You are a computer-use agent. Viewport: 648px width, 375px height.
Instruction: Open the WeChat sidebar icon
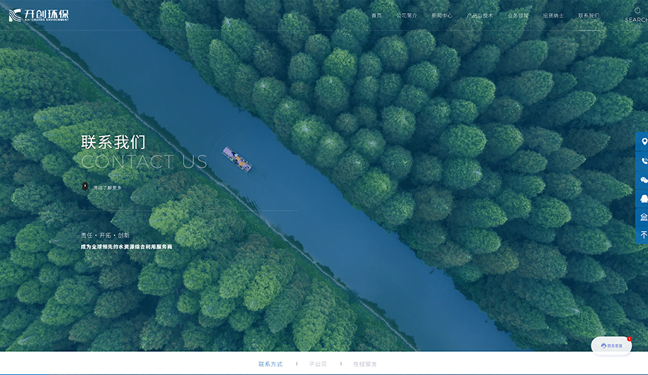point(643,179)
